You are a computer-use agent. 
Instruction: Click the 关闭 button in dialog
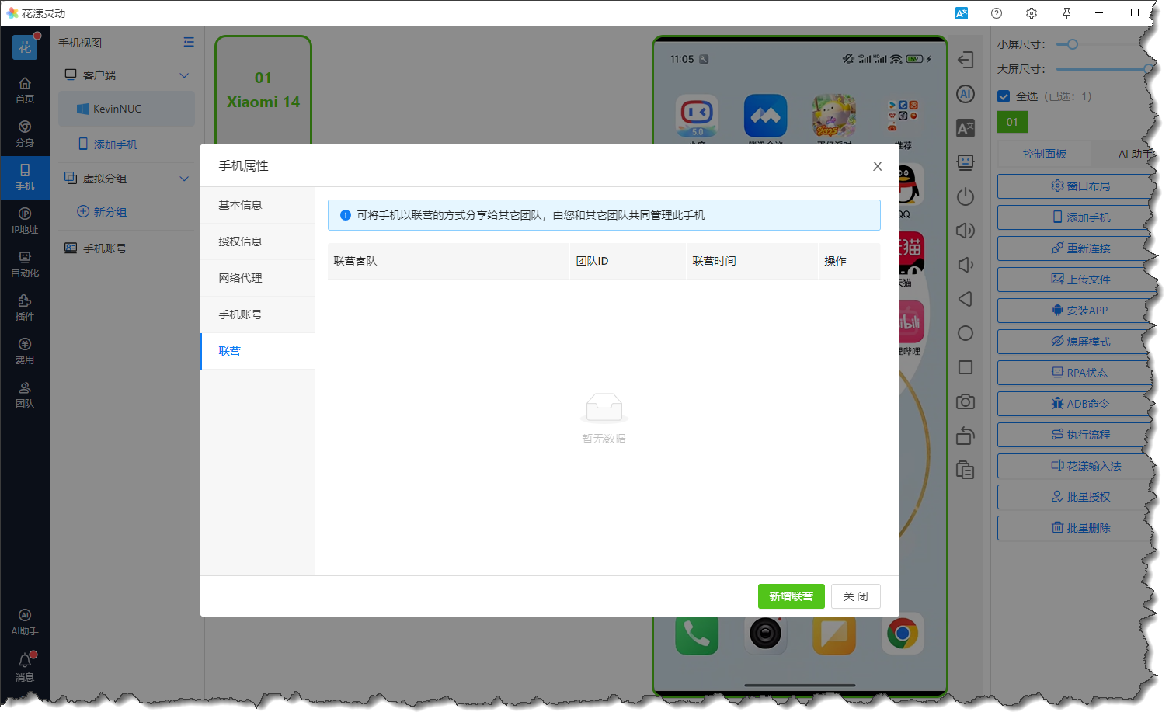(855, 596)
